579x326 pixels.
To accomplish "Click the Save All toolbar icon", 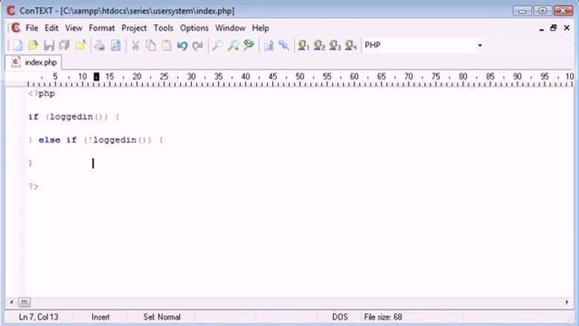I will 64,45.
